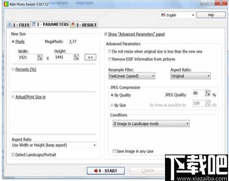Click the Help button

211,15
